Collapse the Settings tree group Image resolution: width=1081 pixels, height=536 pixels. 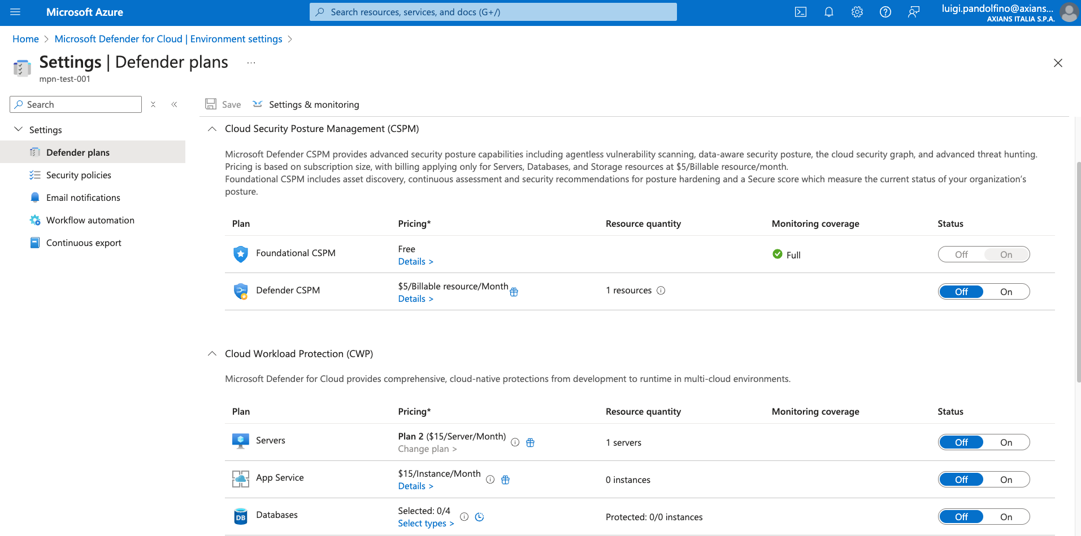tap(19, 130)
